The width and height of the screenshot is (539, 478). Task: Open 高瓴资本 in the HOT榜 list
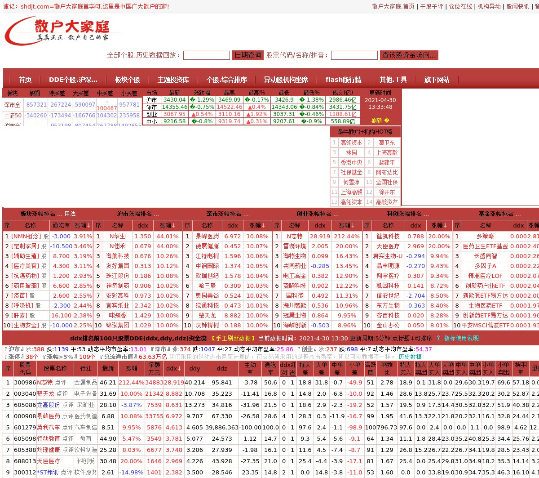point(351,143)
